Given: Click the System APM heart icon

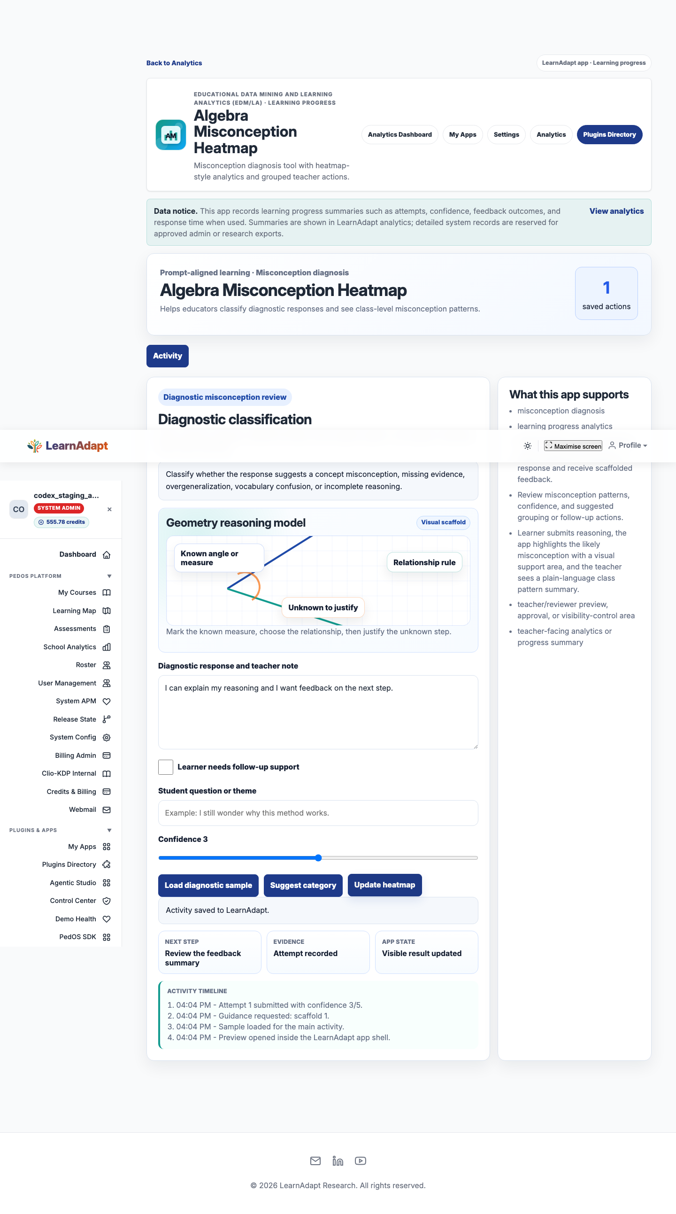Looking at the screenshot, I should [107, 701].
